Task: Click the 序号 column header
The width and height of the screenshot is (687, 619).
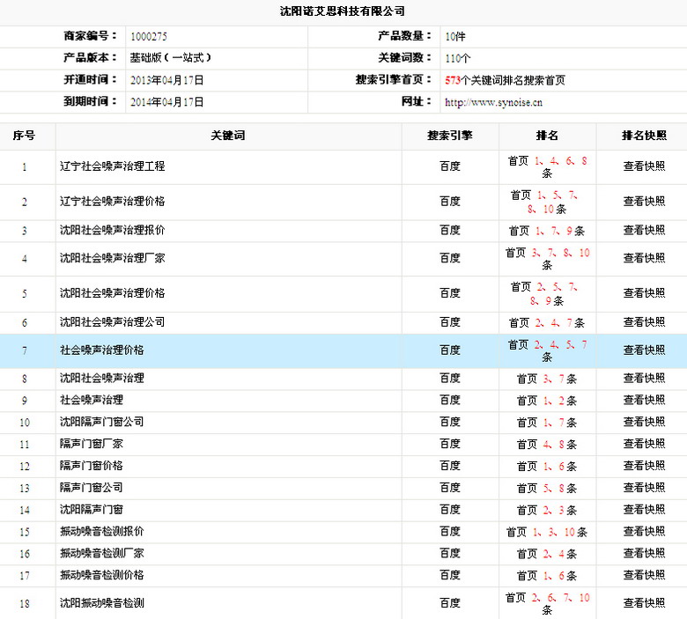Action: 24,136
